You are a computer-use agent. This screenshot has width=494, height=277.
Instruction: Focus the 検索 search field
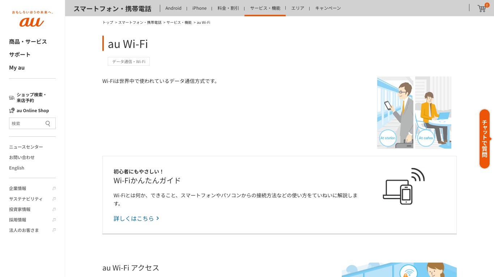click(32, 123)
